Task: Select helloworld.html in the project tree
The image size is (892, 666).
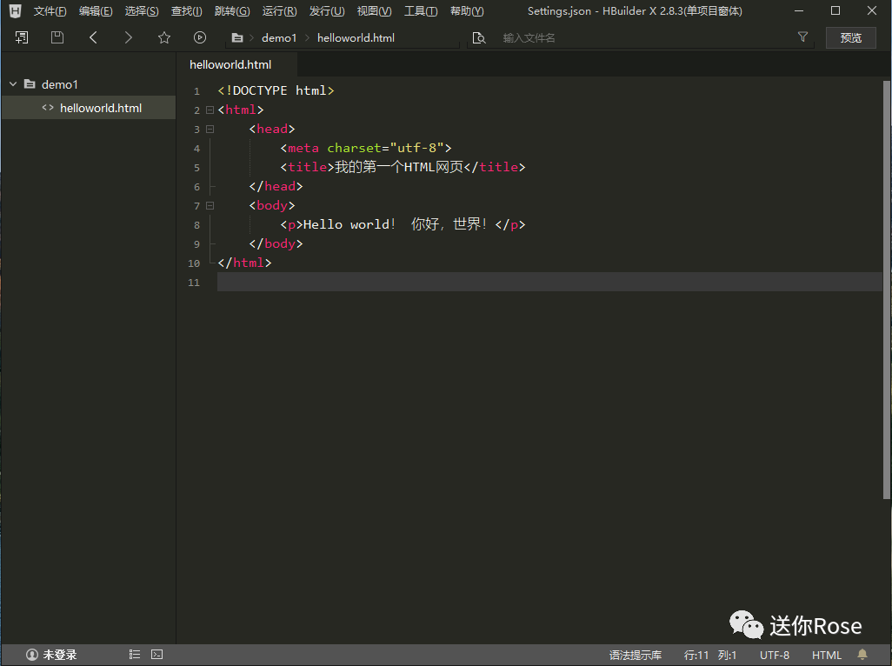Action: tap(100, 108)
